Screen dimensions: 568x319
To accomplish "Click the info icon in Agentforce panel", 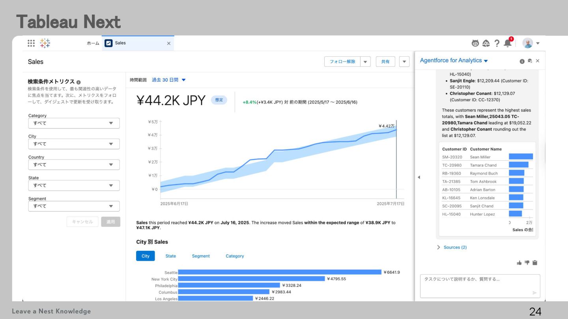I will pos(522,61).
